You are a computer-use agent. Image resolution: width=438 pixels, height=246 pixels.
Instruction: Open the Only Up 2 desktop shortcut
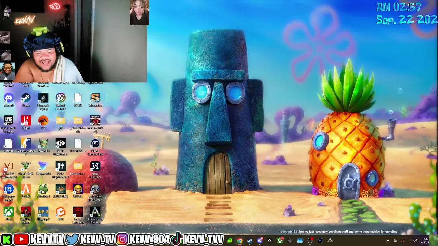(43, 214)
